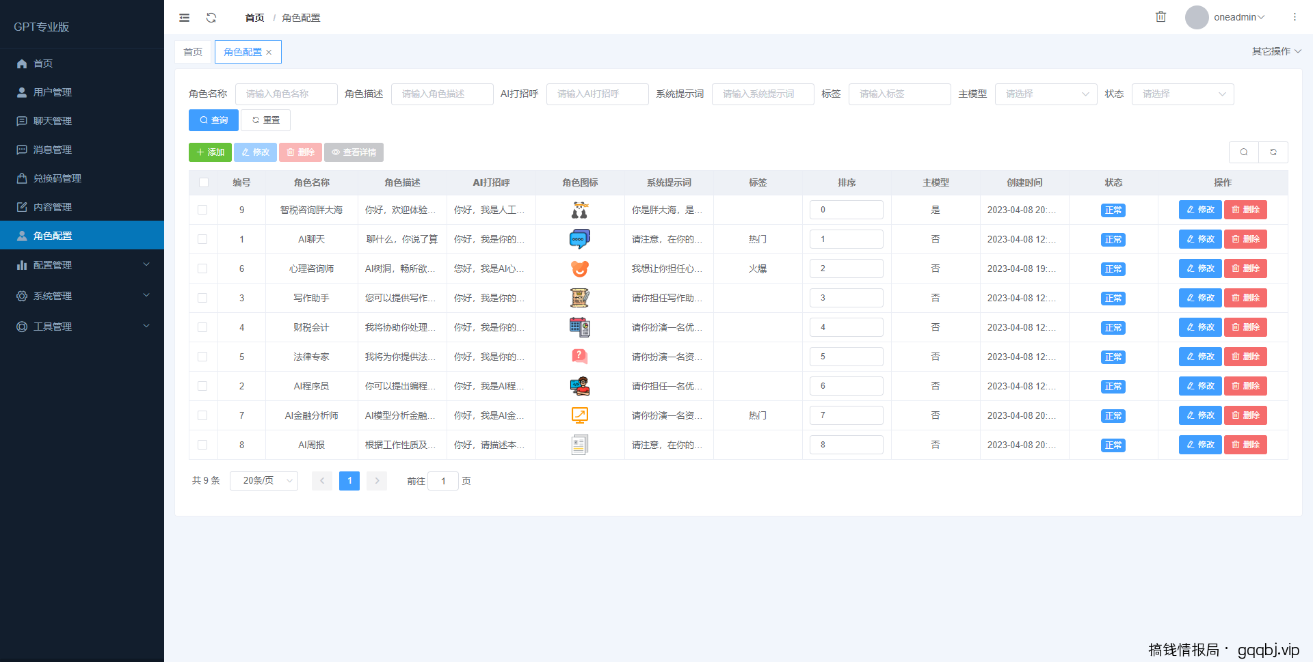Click the table search toggle icon

(x=1244, y=152)
